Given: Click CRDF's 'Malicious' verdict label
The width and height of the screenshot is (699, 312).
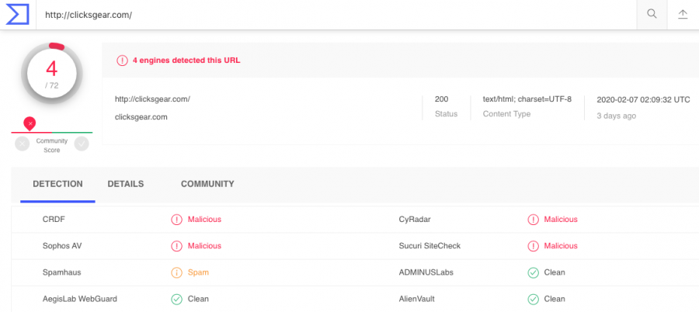Looking at the screenshot, I should (204, 220).
